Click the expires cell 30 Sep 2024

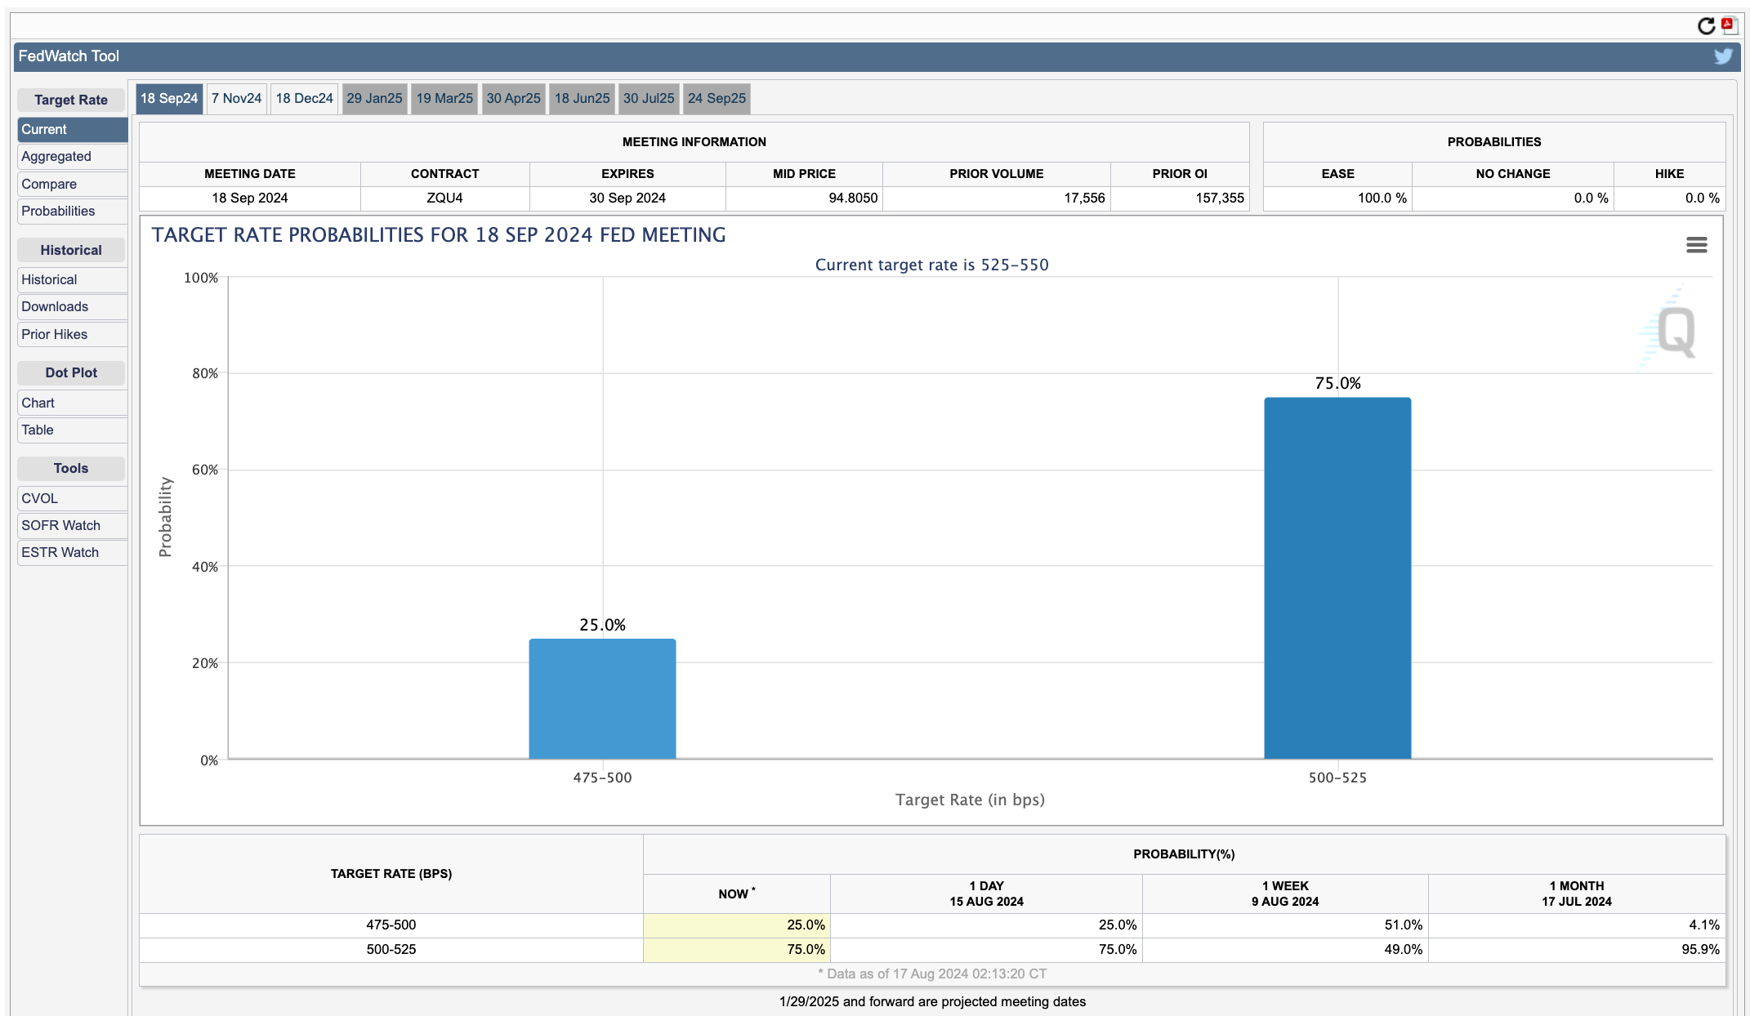coord(627,198)
